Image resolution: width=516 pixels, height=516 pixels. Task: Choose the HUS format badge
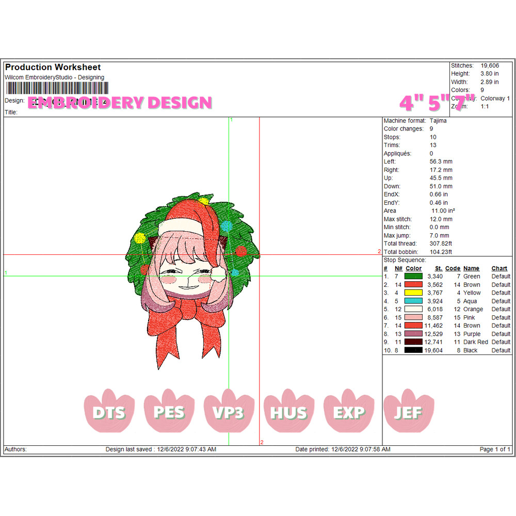click(x=289, y=412)
